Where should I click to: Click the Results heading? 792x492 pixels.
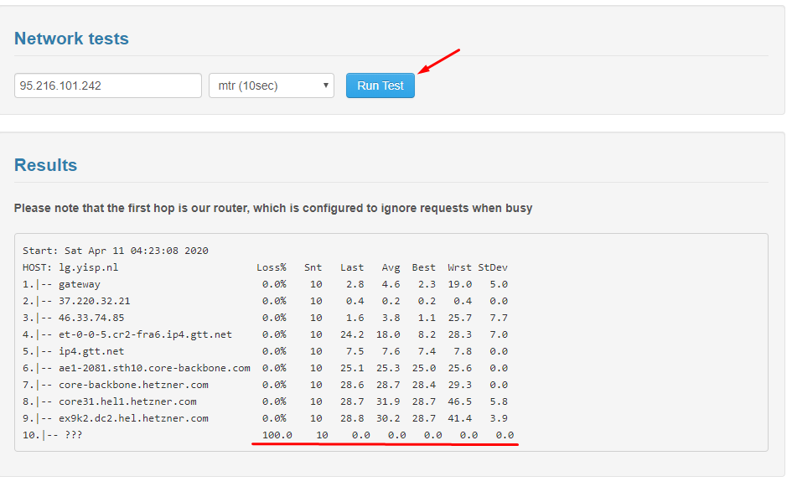(x=45, y=165)
